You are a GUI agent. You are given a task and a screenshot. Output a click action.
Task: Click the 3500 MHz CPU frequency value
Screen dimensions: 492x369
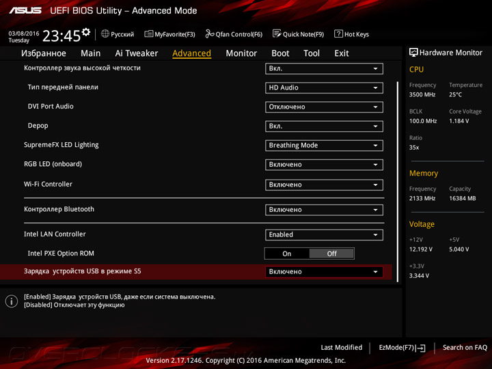point(422,94)
